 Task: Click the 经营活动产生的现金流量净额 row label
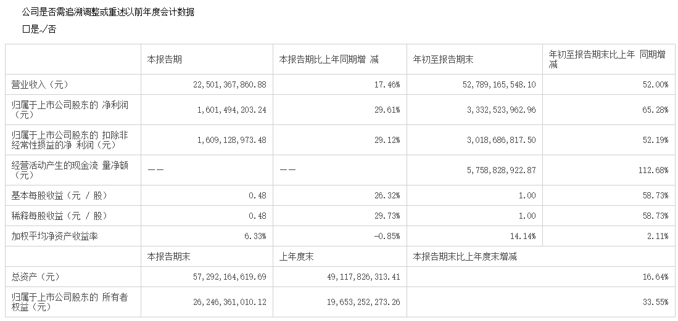pos(70,170)
